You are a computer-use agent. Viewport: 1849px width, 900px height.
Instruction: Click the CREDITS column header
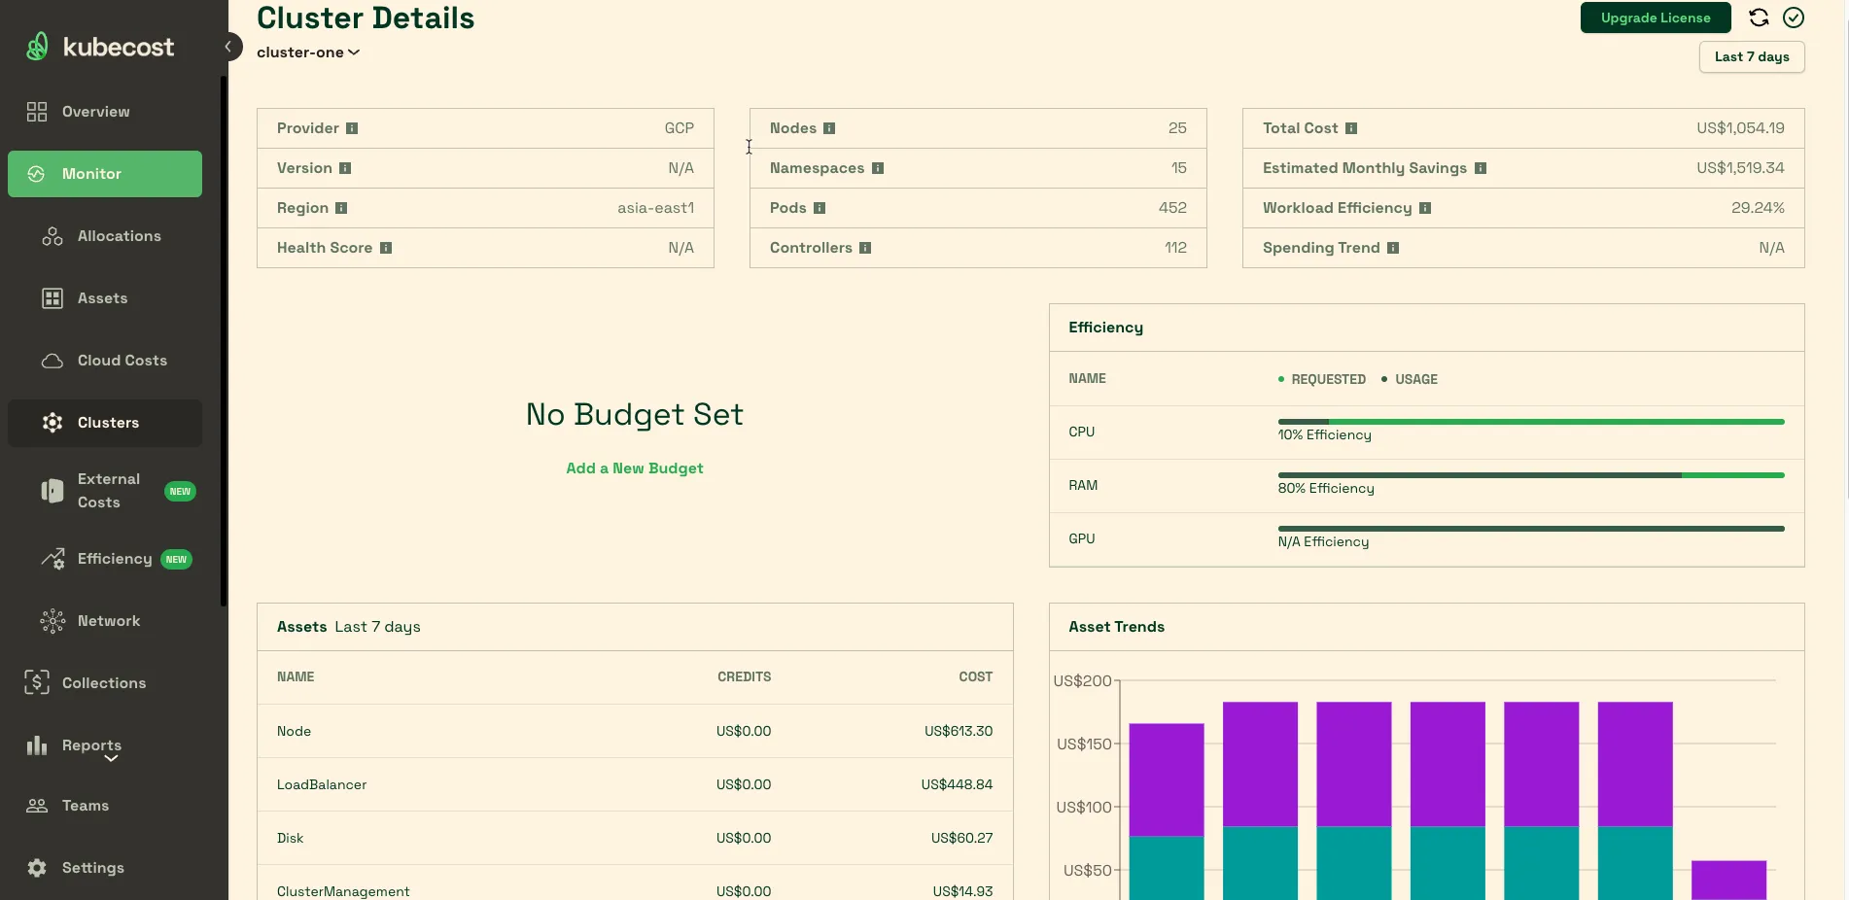coord(744,676)
